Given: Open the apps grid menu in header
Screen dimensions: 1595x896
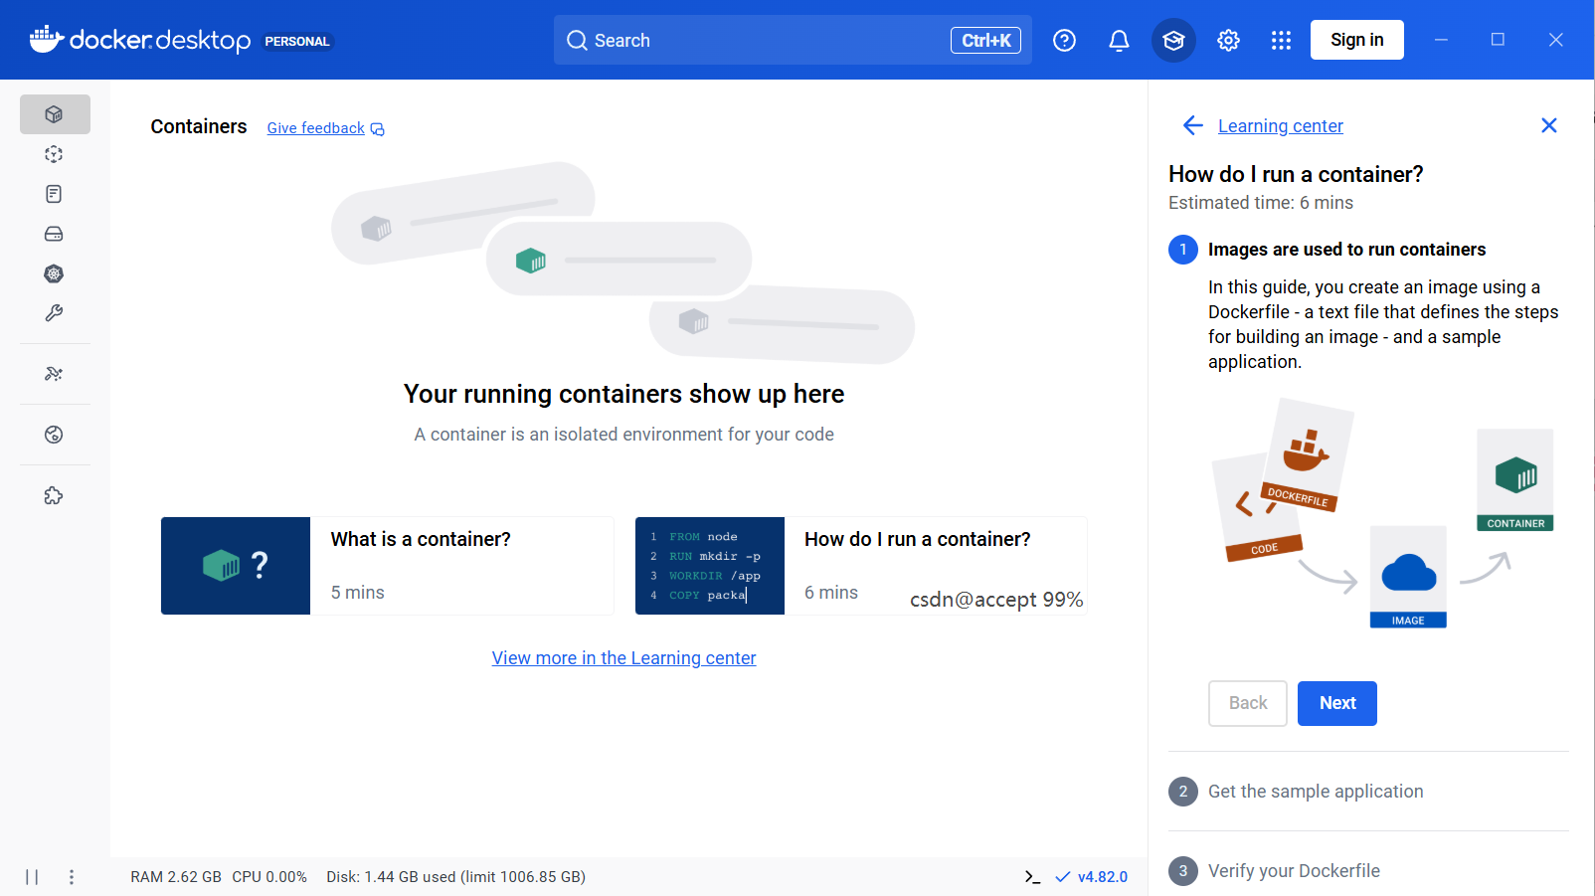Looking at the screenshot, I should 1281,40.
